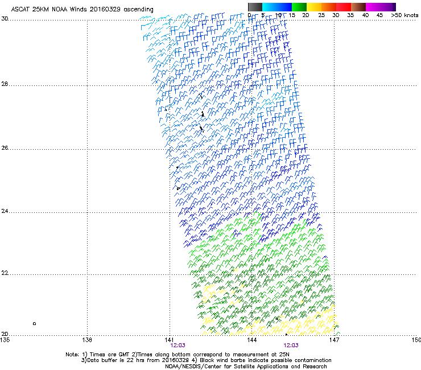Select the longitude axis label '141'
Screen dimensions: 421x370
[169, 340]
